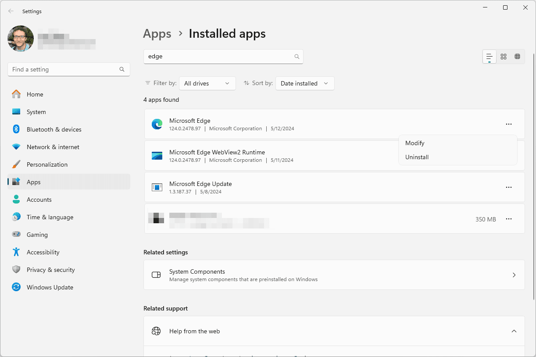Open System Components settings

[334, 275]
